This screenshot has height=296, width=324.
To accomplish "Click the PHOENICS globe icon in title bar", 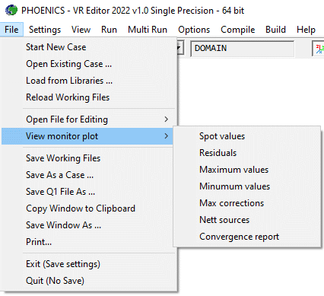I will click(x=11, y=10).
